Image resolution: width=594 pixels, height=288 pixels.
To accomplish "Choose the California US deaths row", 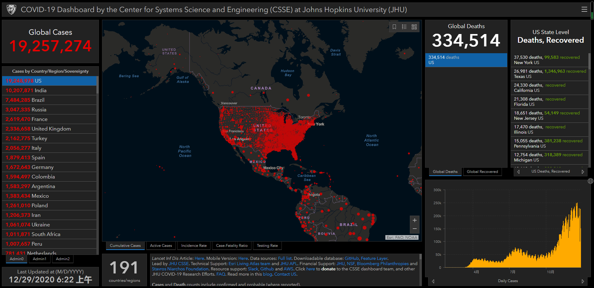I will (549, 88).
